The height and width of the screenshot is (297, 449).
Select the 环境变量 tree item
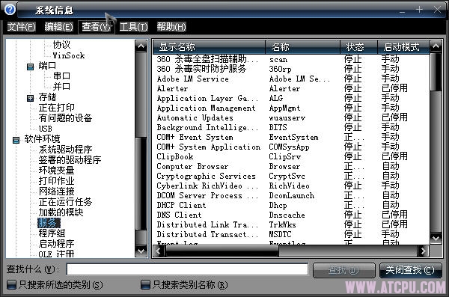click(x=56, y=170)
